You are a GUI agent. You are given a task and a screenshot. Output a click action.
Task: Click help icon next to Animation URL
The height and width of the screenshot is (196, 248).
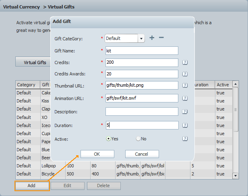pos(185,98)
